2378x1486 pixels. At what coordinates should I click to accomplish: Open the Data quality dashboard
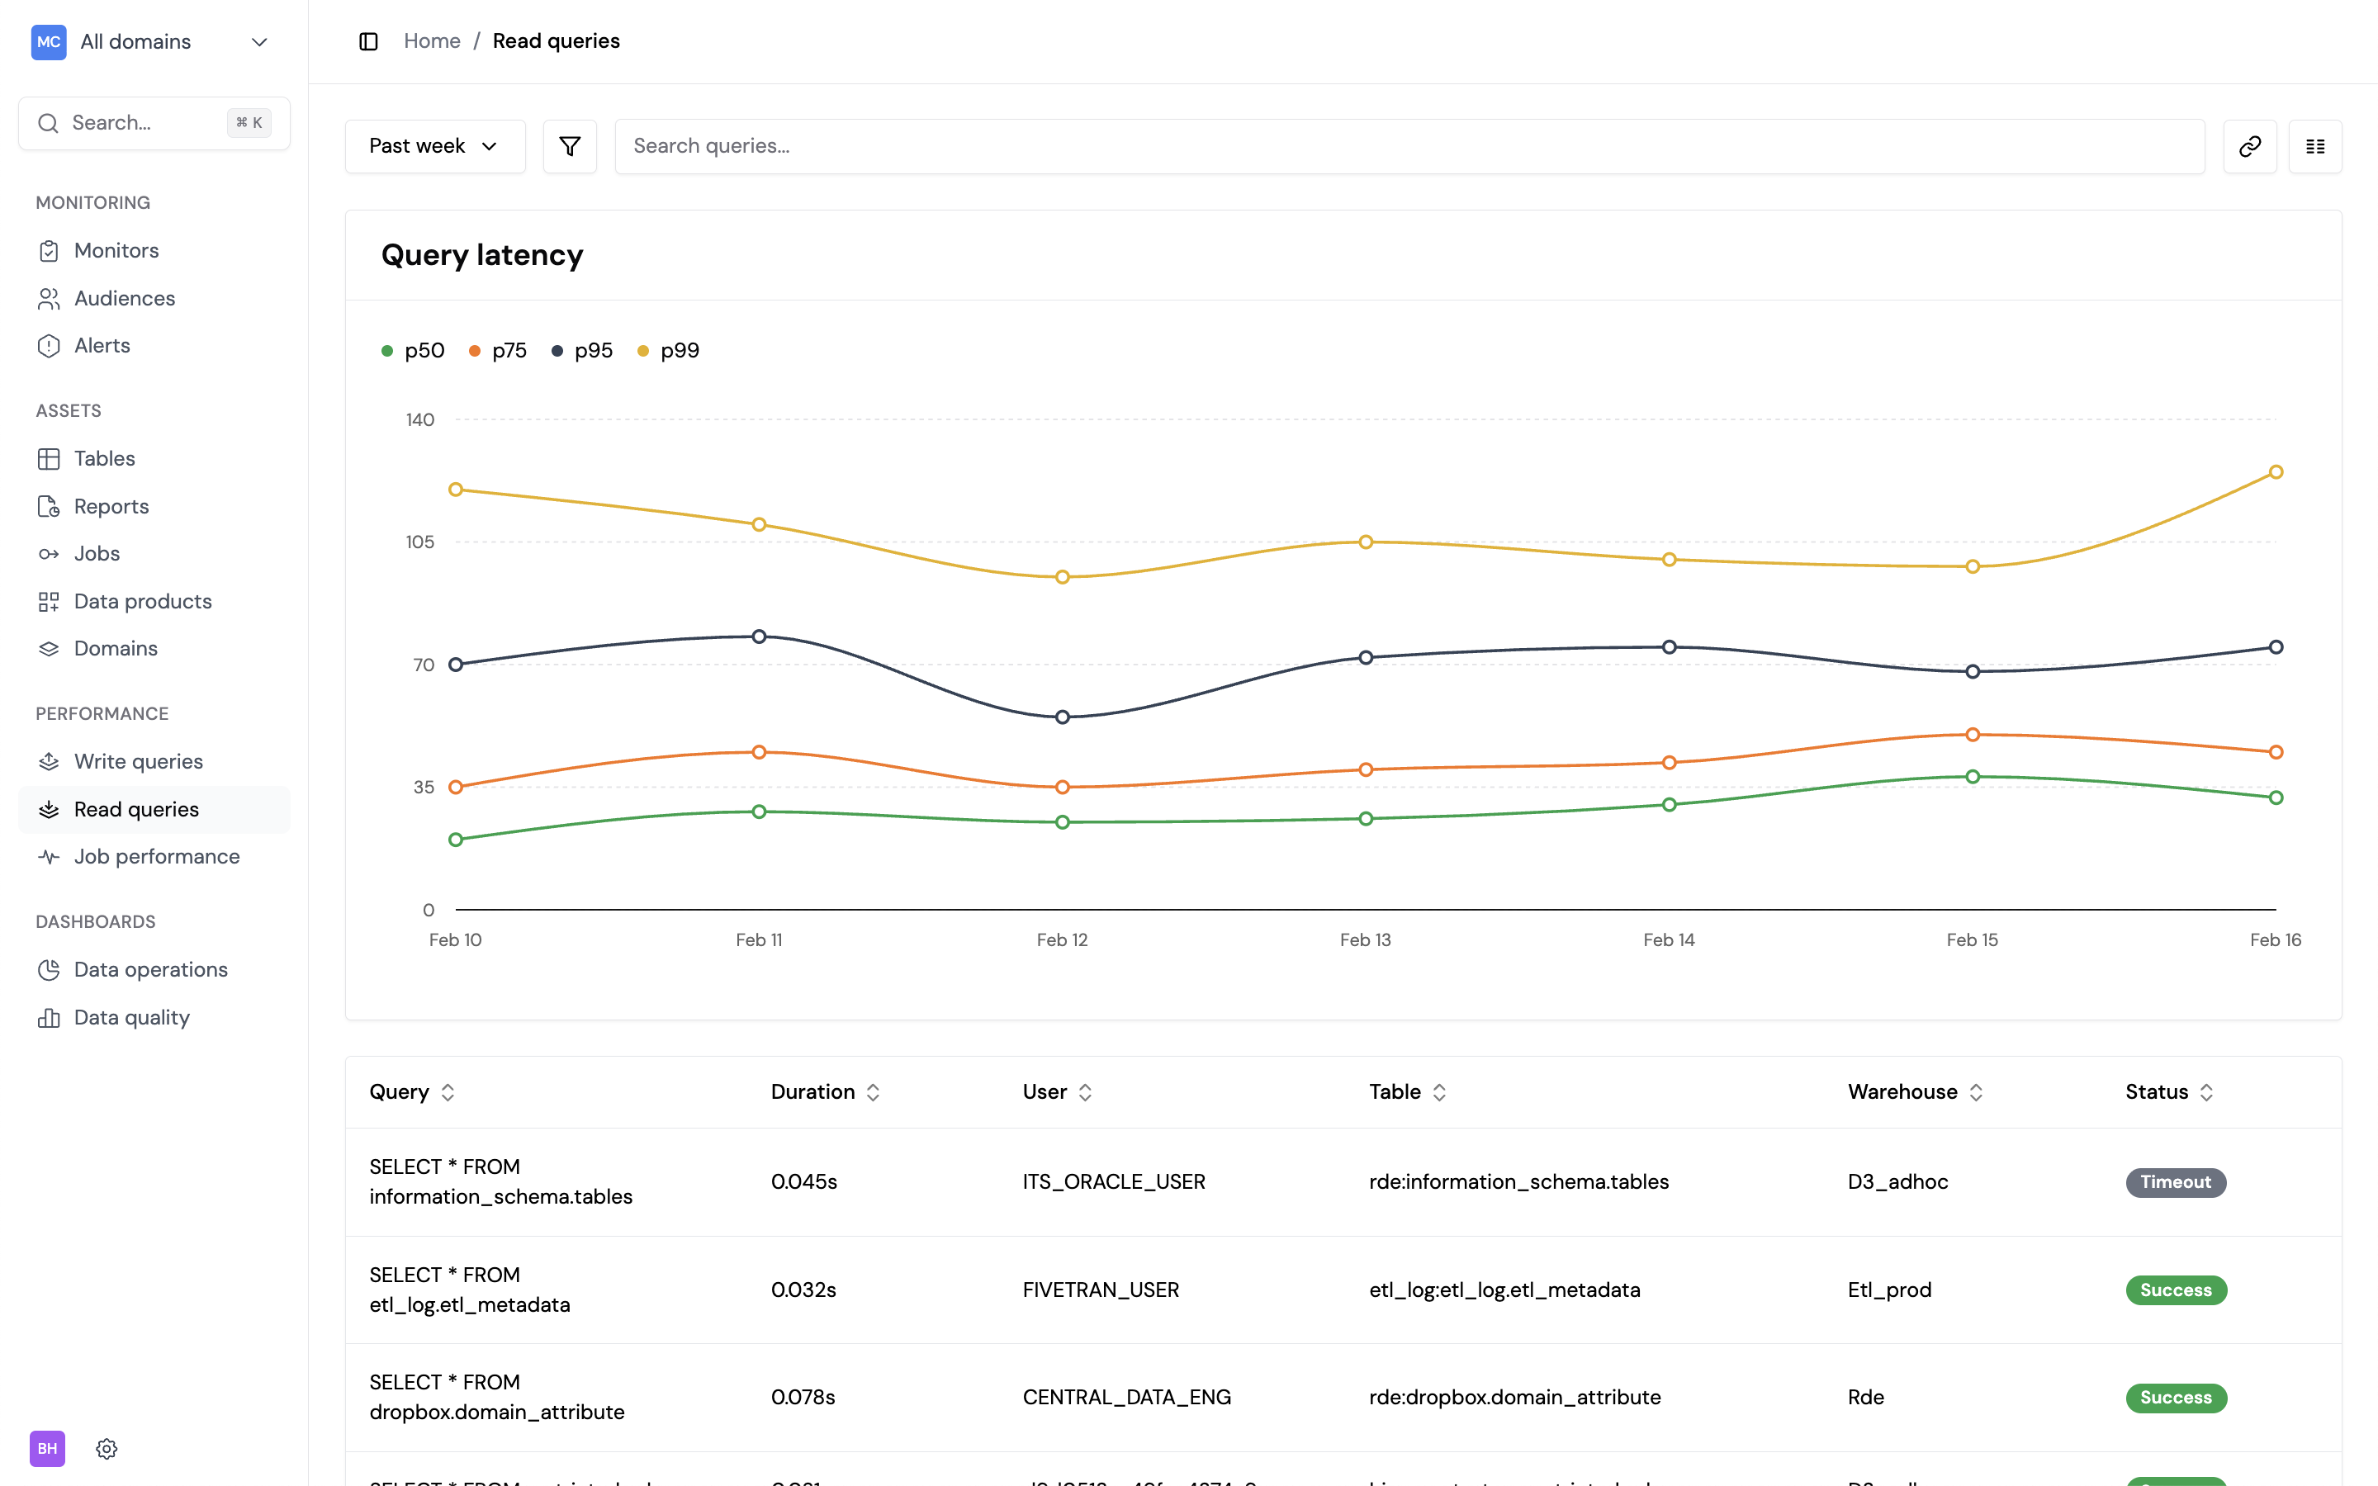(x=131, y=1017)
